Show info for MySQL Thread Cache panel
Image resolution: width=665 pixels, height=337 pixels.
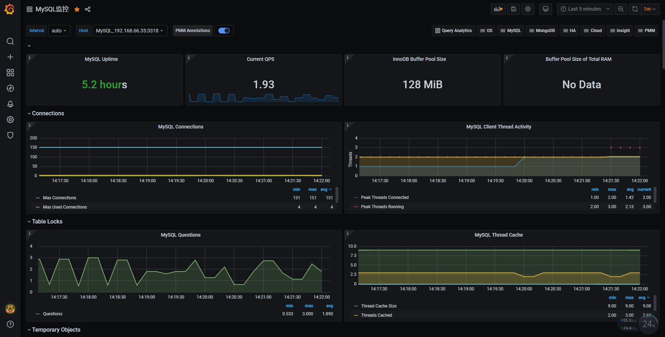click(x=348, y=233)
